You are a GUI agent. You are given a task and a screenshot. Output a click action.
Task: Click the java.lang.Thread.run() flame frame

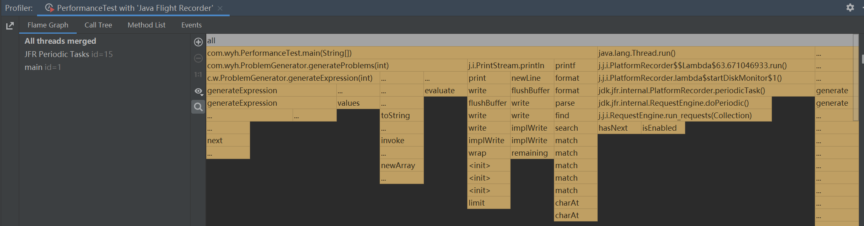[x=637, y=53]
